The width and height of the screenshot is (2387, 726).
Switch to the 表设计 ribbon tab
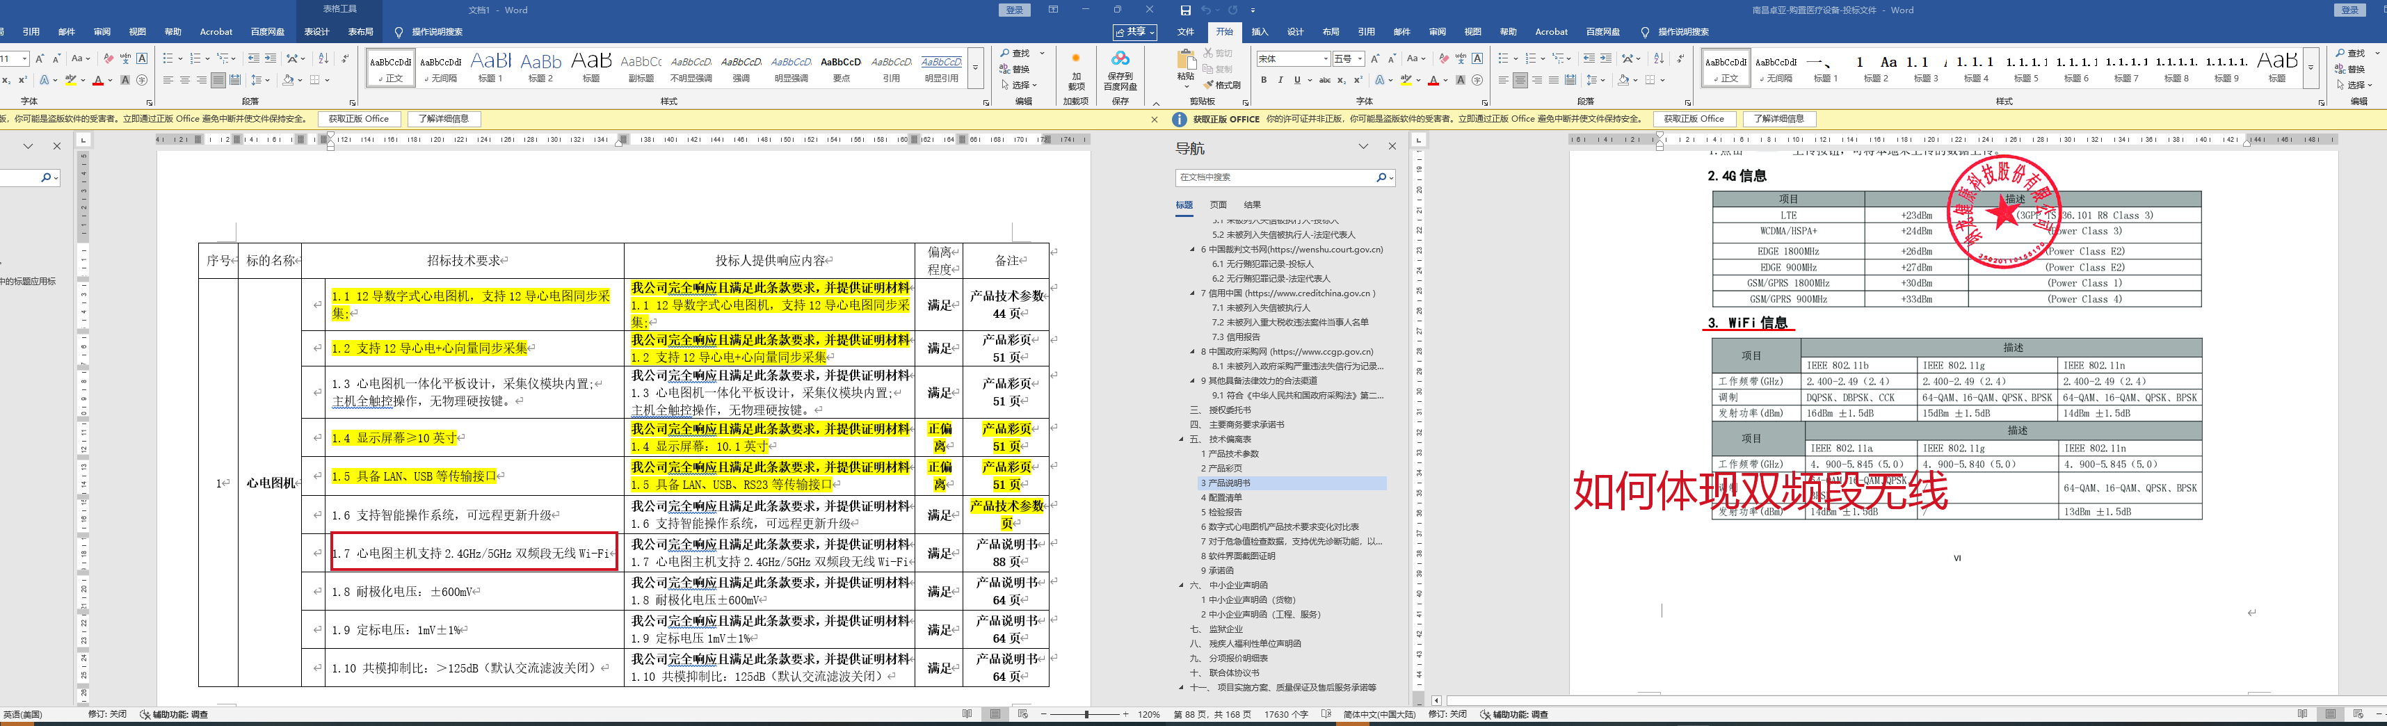pyautogui.click(x=316, y=31)
